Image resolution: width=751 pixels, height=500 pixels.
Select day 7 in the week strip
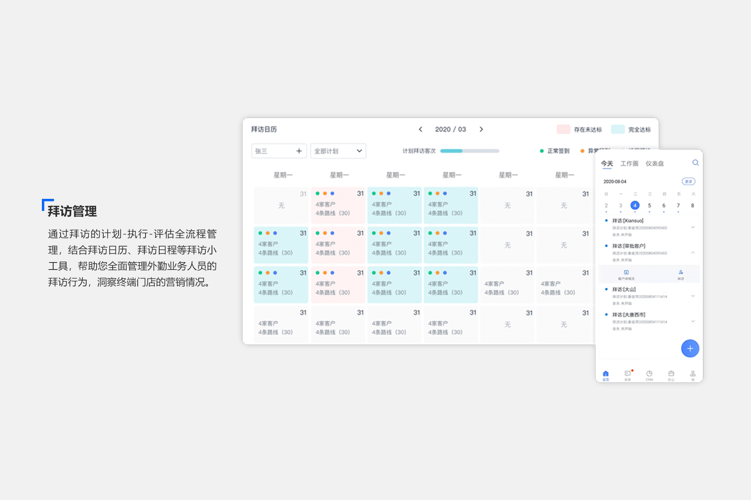pyautogui.click(x=678, y=205)
